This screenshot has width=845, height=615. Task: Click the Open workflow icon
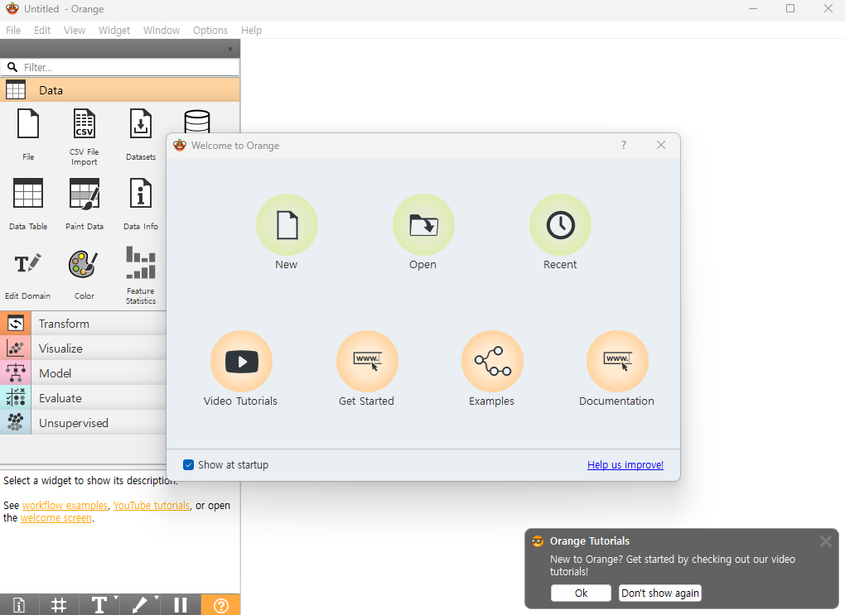coord(423,224)
